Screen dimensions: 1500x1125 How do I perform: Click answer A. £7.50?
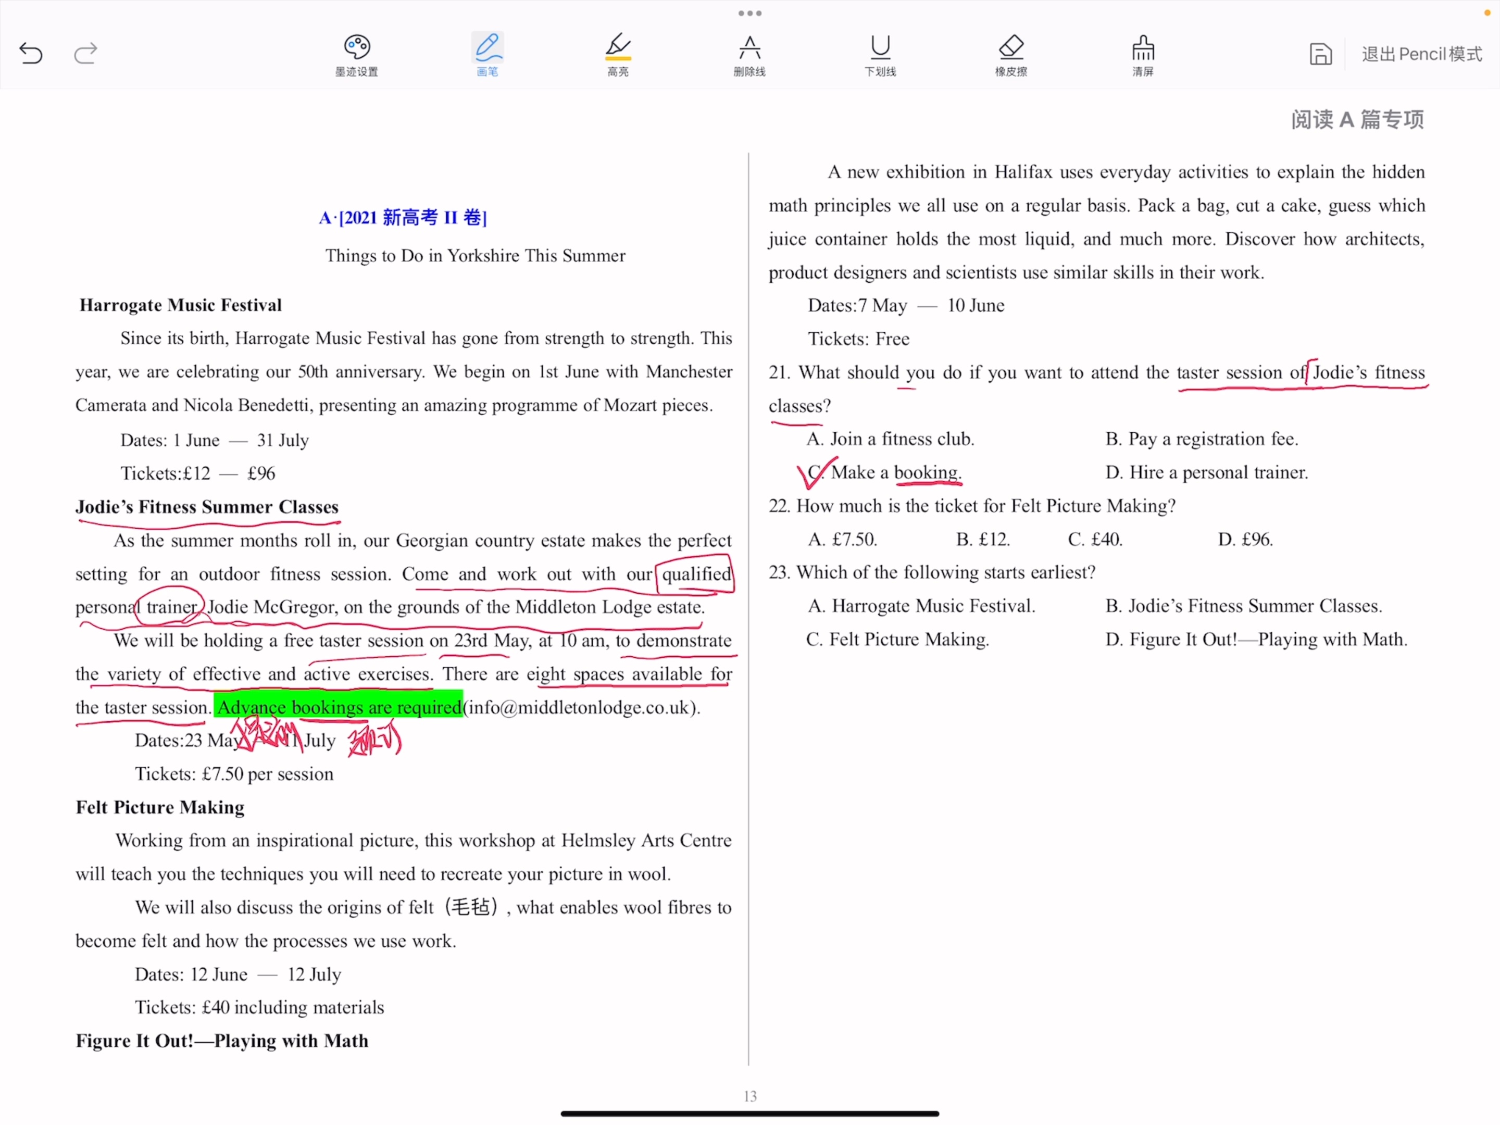coord(842,539)
